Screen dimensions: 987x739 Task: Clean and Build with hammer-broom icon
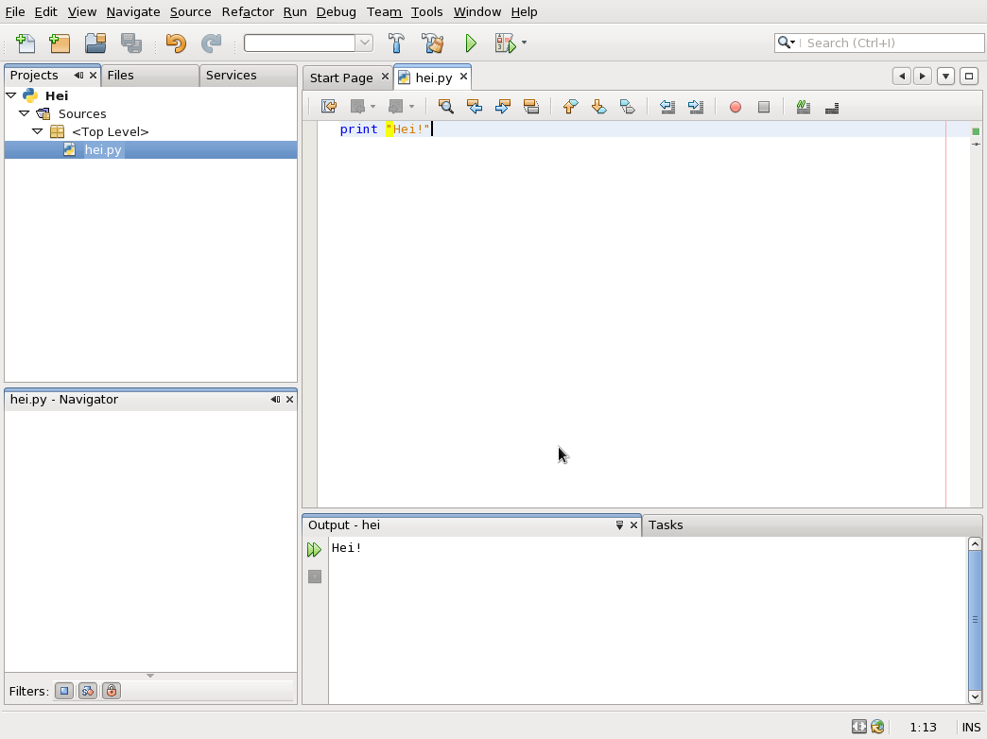click(x=432, y=43)
